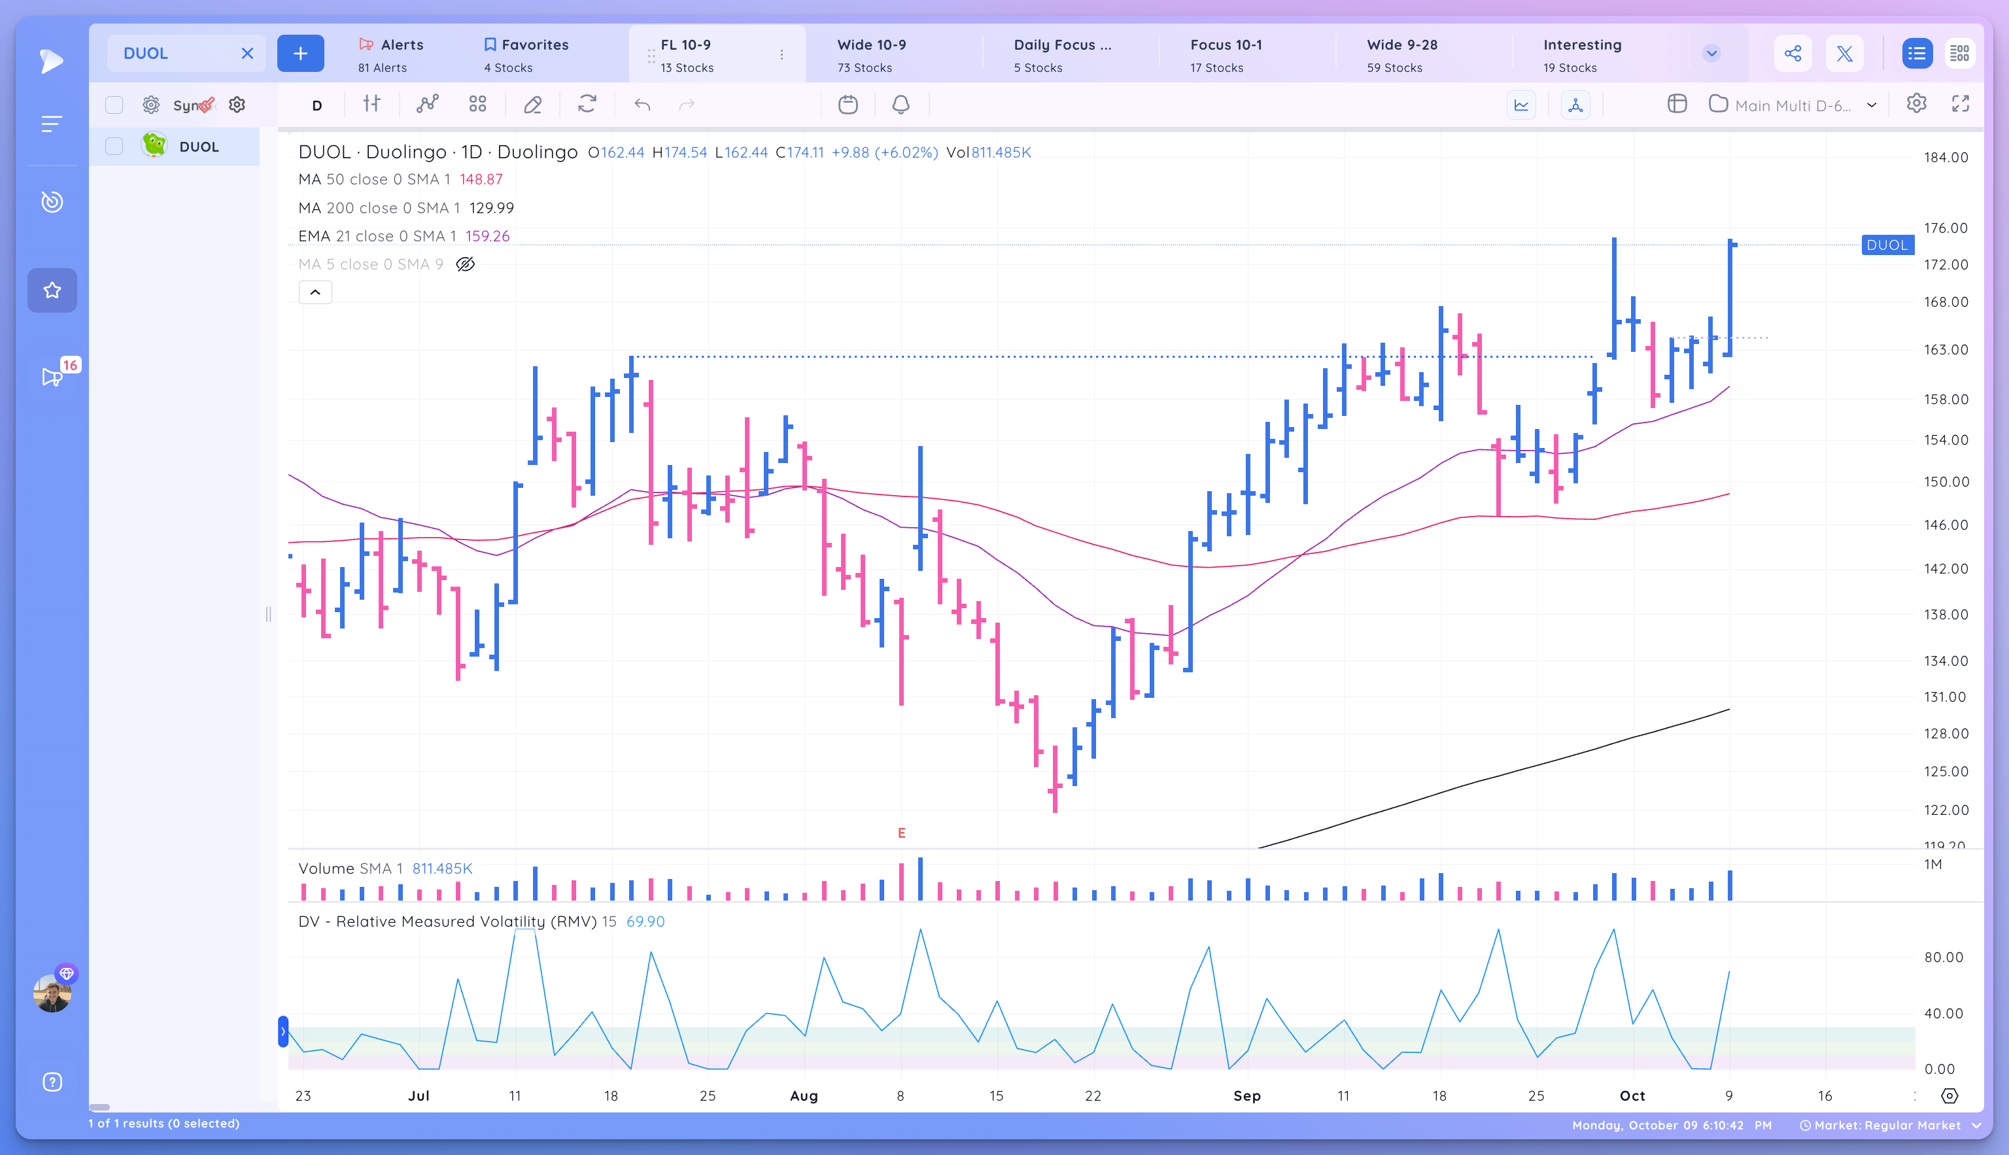Viewport: 2009px width, 1155px height.
Task: Select the drawing pencil tool
Action: (x=533, y=104)
